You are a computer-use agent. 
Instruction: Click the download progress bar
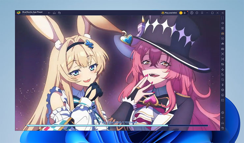(117, 126)
